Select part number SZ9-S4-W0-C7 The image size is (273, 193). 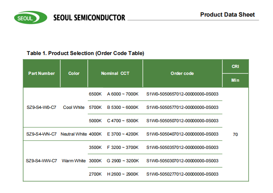41,107
